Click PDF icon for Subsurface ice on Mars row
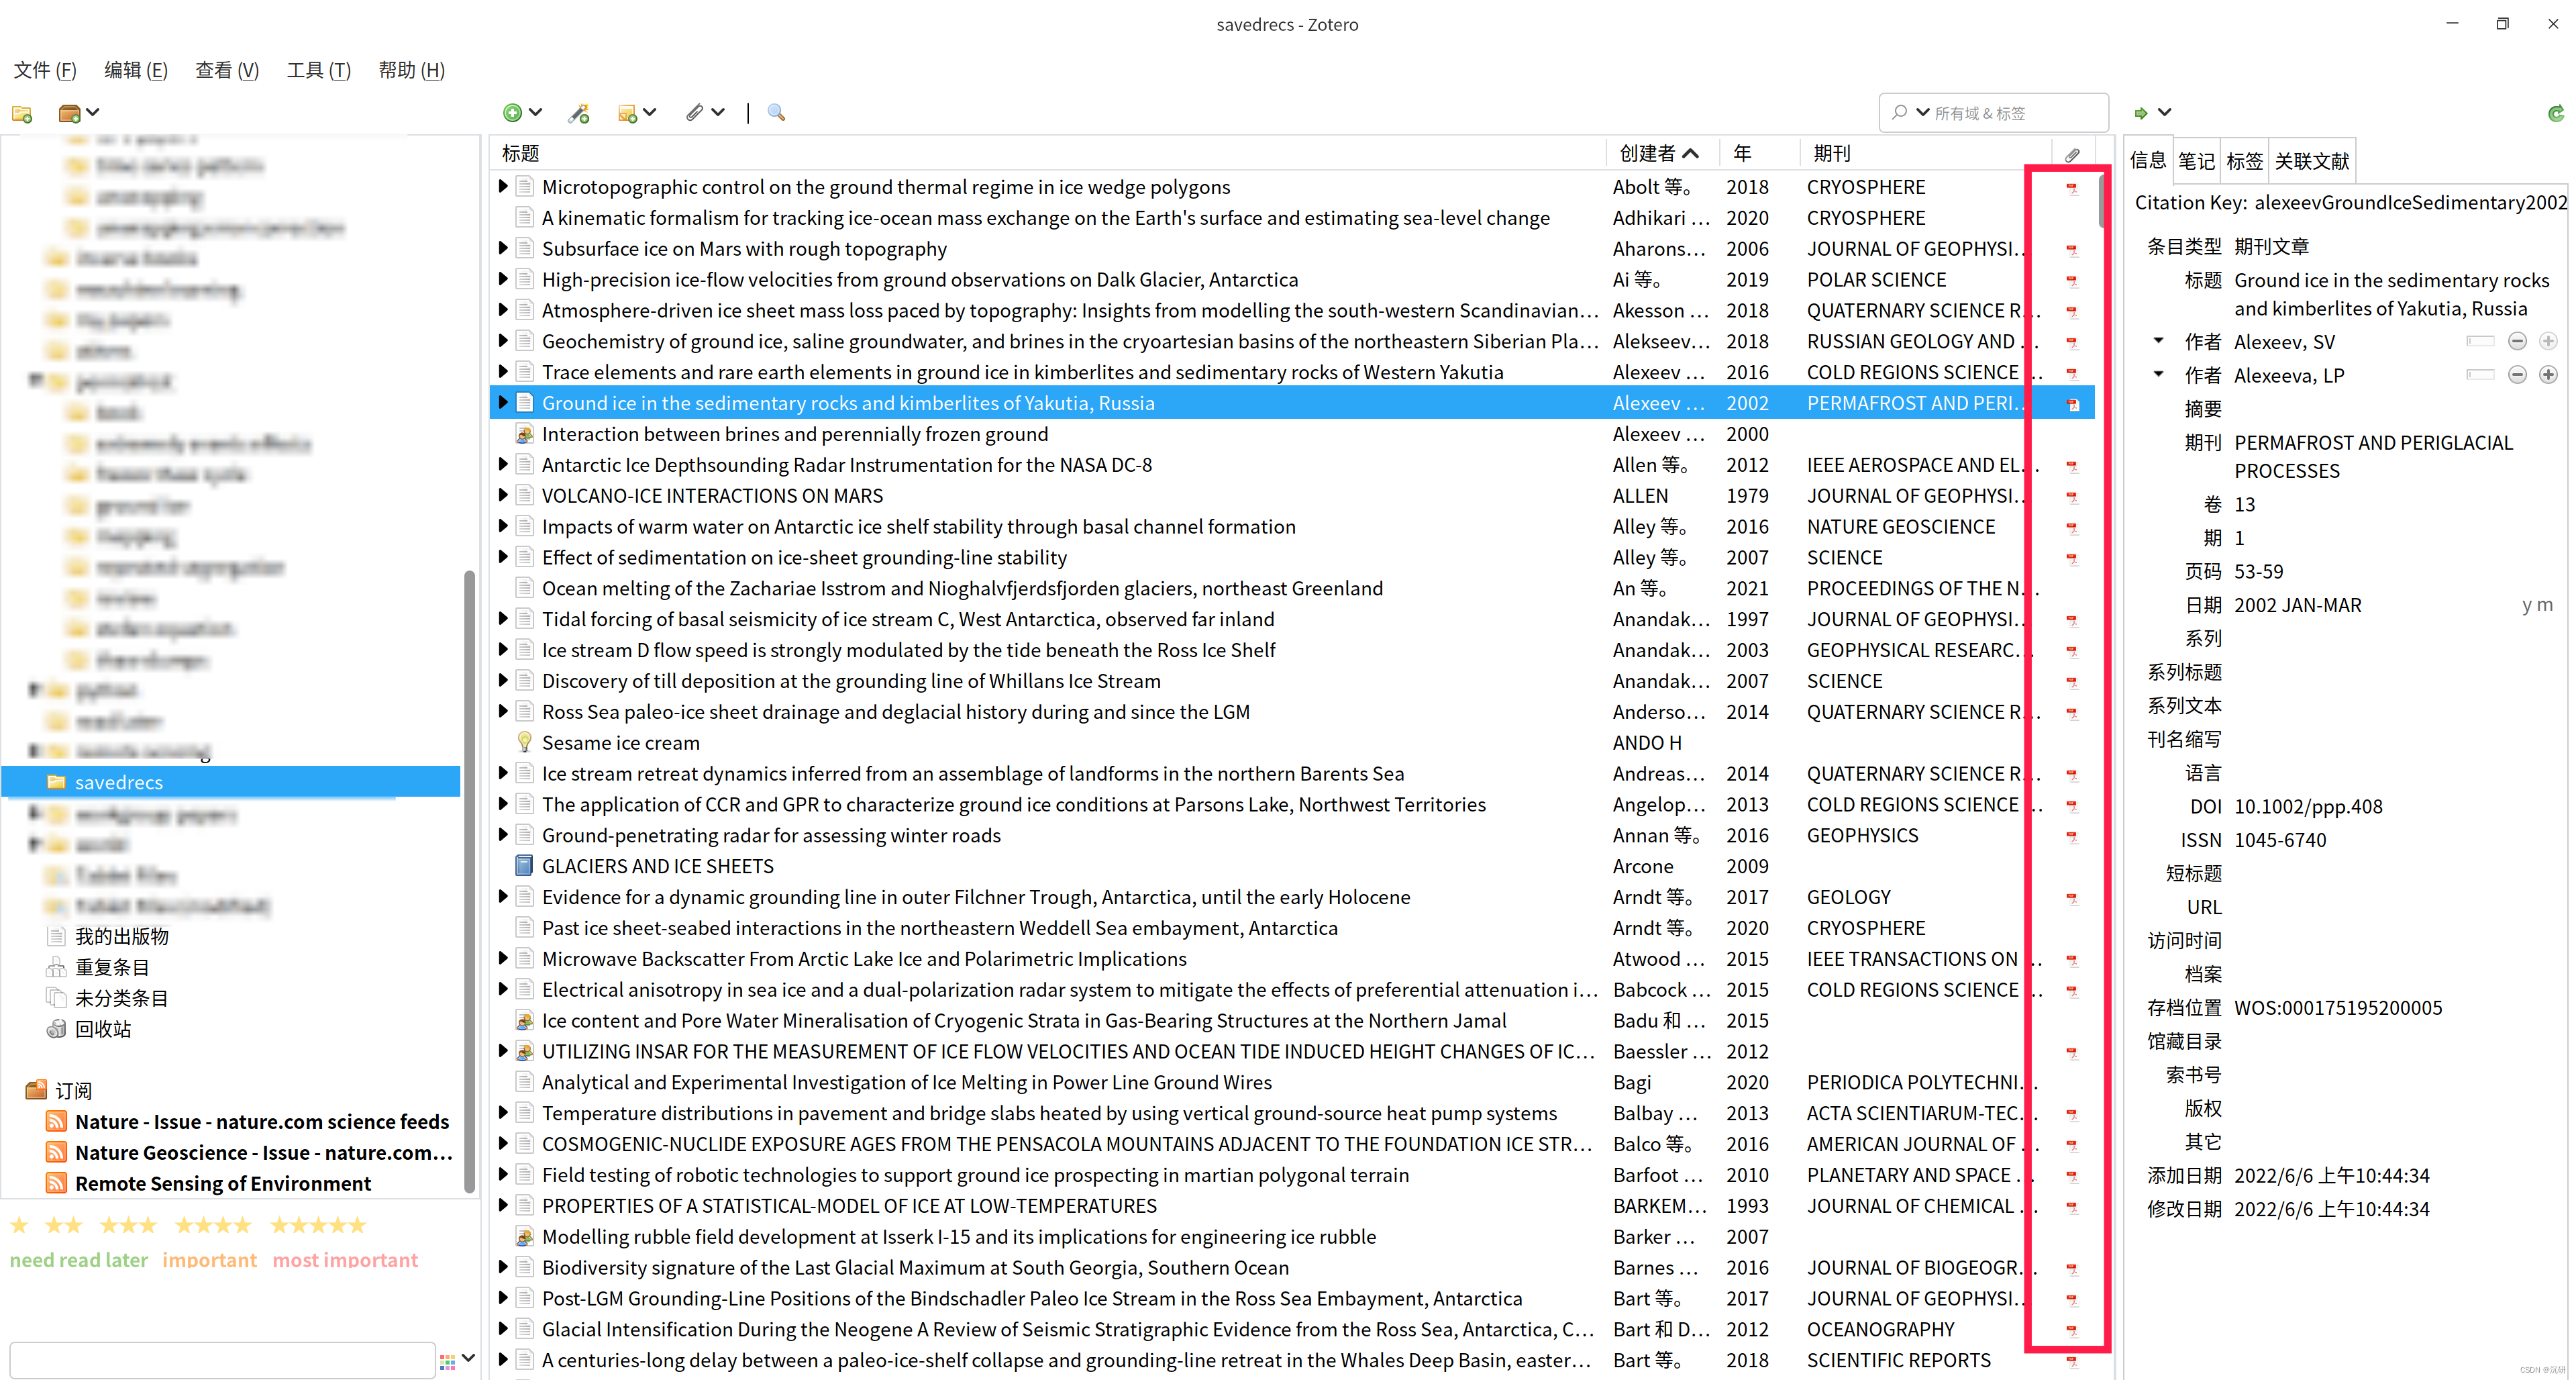 [x=2072, y=250]
